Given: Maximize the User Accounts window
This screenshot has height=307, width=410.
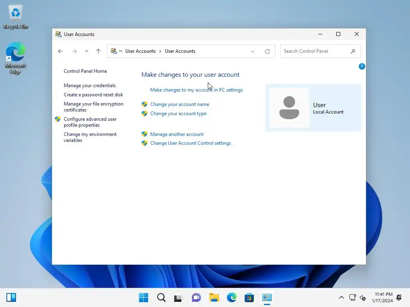Looking at the screenshot, I should tap(338, 34).
